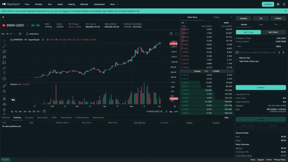Image resolution: width=288 pixels, height=162 pixels.
Task: Open the order book options menu
Action: (231, 17)
